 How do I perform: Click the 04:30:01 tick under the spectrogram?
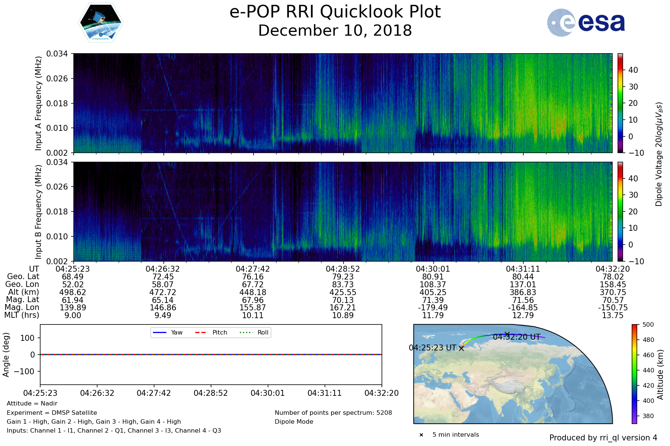click(433, 269)
